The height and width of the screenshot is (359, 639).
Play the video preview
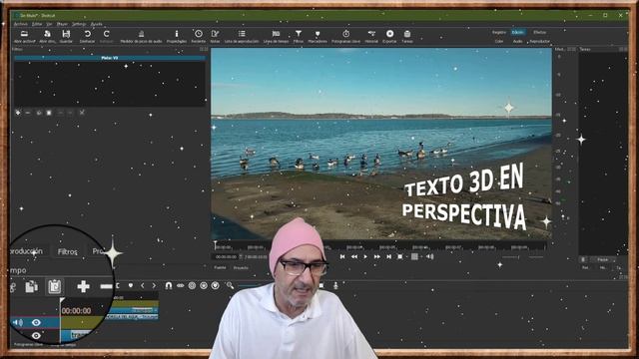365,257
